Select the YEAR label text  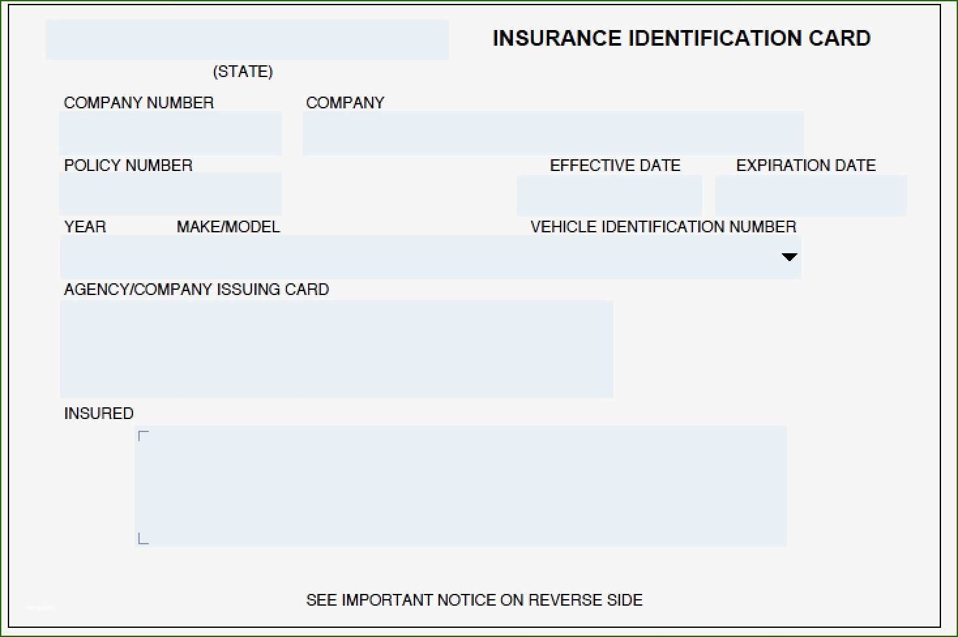tap(85, 226)
